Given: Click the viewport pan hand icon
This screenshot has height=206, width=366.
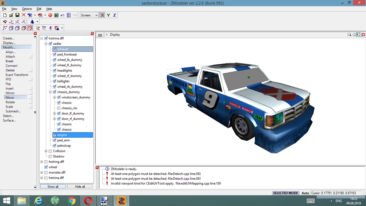Looking at the screenshot, I should [354, 35].
